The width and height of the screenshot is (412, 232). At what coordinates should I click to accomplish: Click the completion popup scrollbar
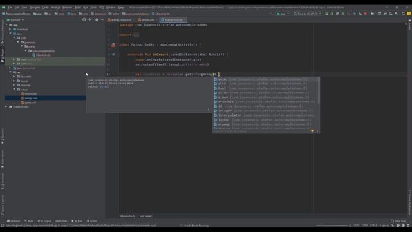[319, 90]
